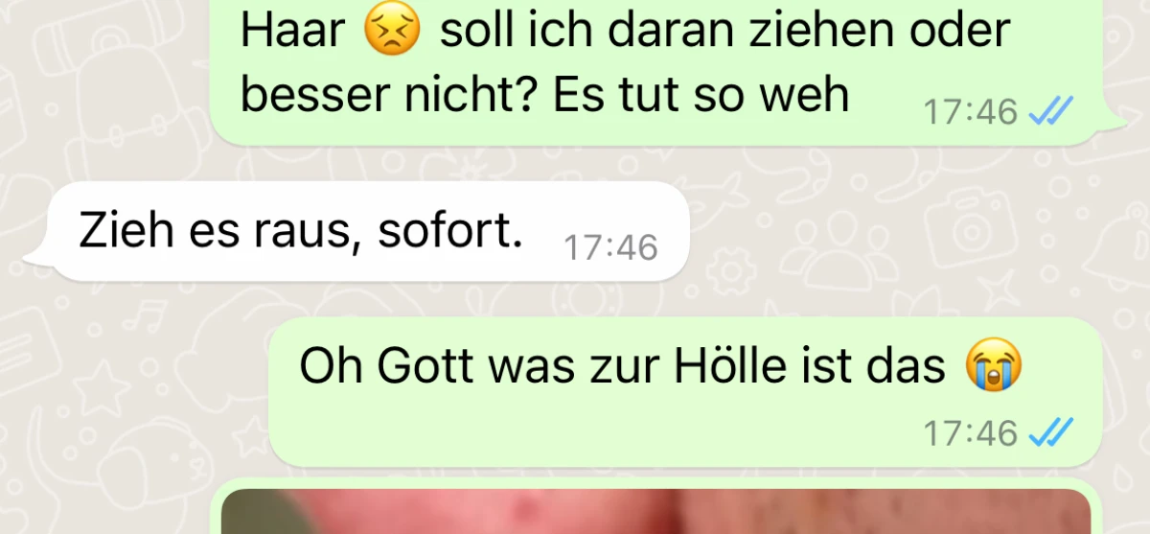Click the persevering face emoji after "Haar"

392,33
